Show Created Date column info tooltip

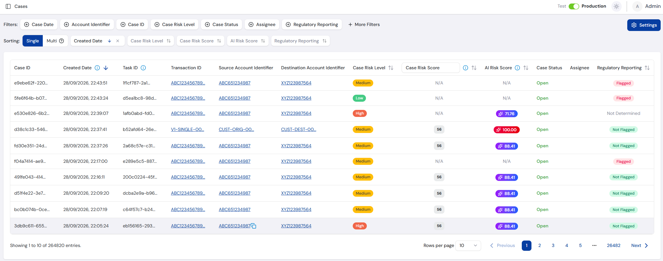tap(97, 68)
